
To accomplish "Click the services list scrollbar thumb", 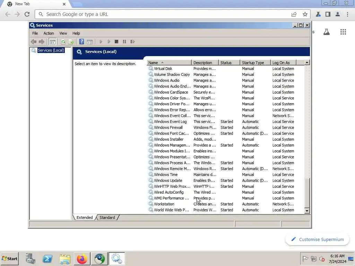I will [307, 193].
